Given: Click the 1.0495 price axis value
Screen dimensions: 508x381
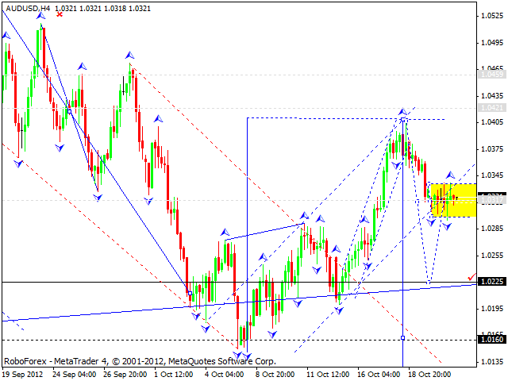Looking at the screenshot, I should [x=492, y=42].
